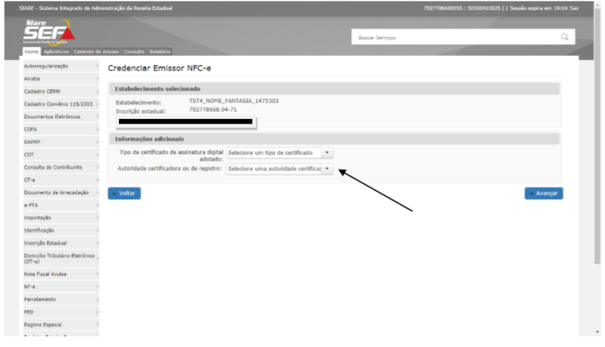This screenshot has width=605, height=347.
Task: Switch to the Aplicativos tab
Action: (56, 52)
